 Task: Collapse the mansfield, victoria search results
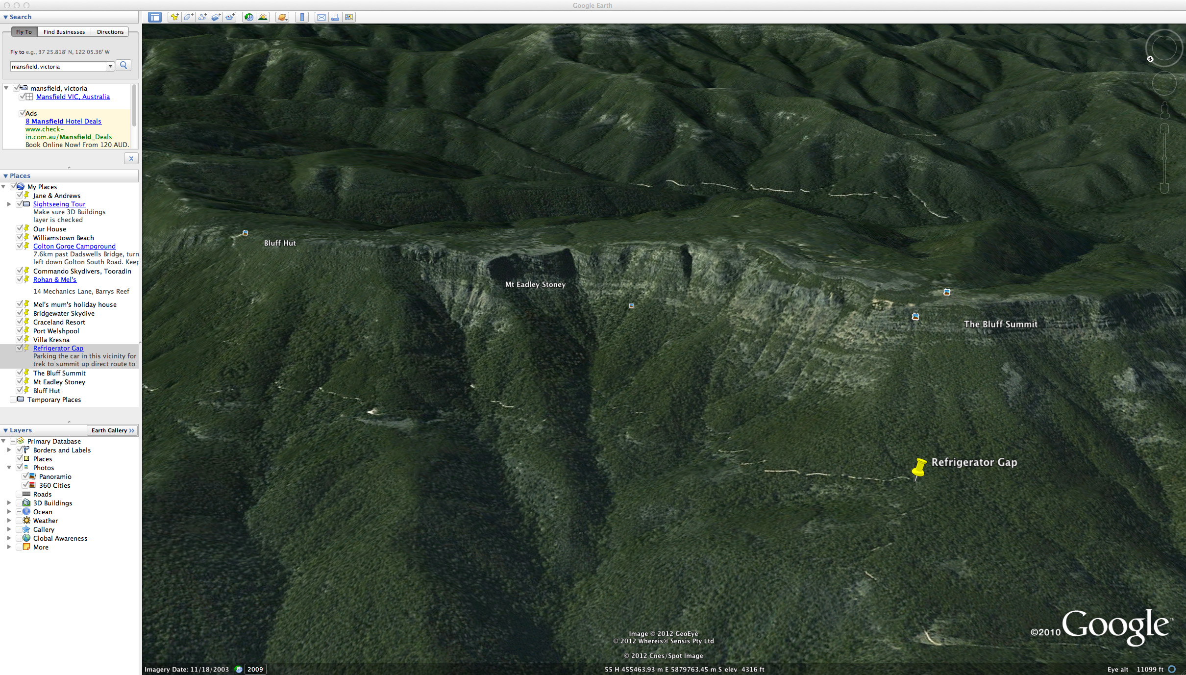6,88
